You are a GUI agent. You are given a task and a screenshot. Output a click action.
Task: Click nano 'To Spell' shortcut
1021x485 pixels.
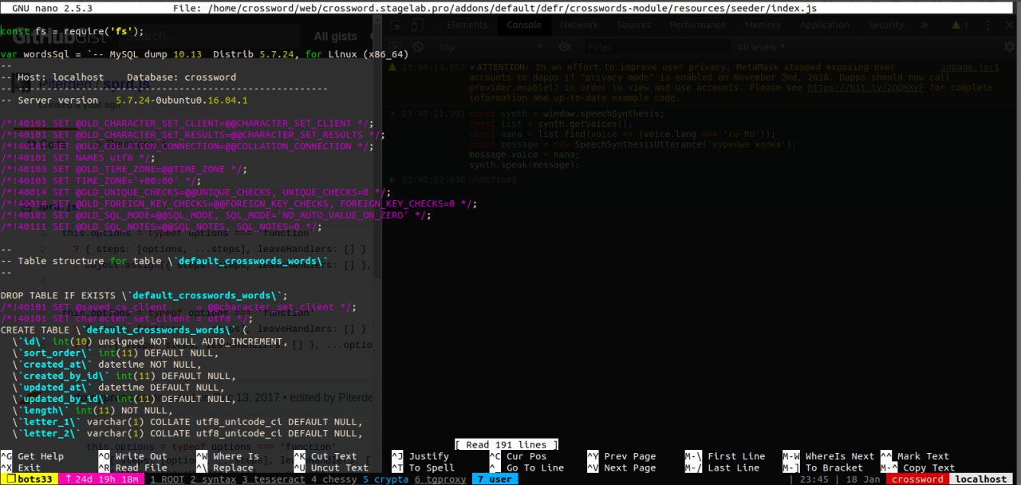click(423, 468)
